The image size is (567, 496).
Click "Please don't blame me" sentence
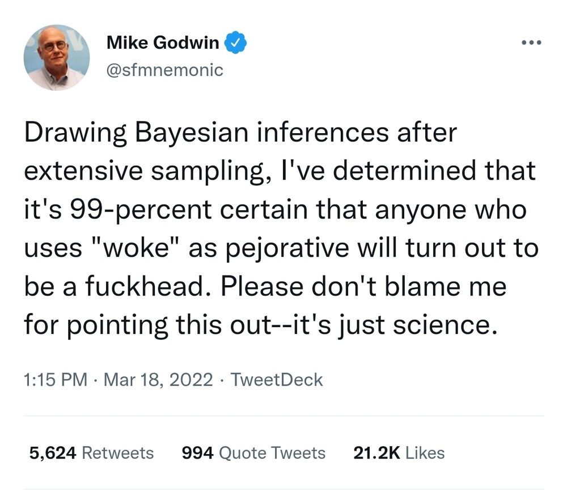(363, 286)
